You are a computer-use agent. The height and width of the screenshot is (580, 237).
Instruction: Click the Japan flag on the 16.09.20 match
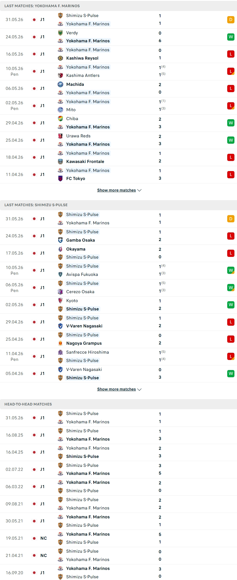pyautogui.click(x=34, y=573)
